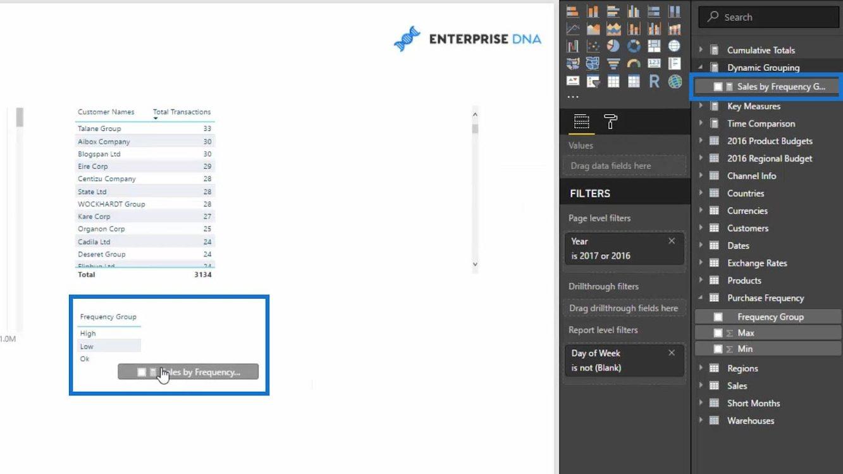The height and width of the screenshot is (474, 843).
Task: Select the Stacked bar chart visual
Action: coord(572,11)
